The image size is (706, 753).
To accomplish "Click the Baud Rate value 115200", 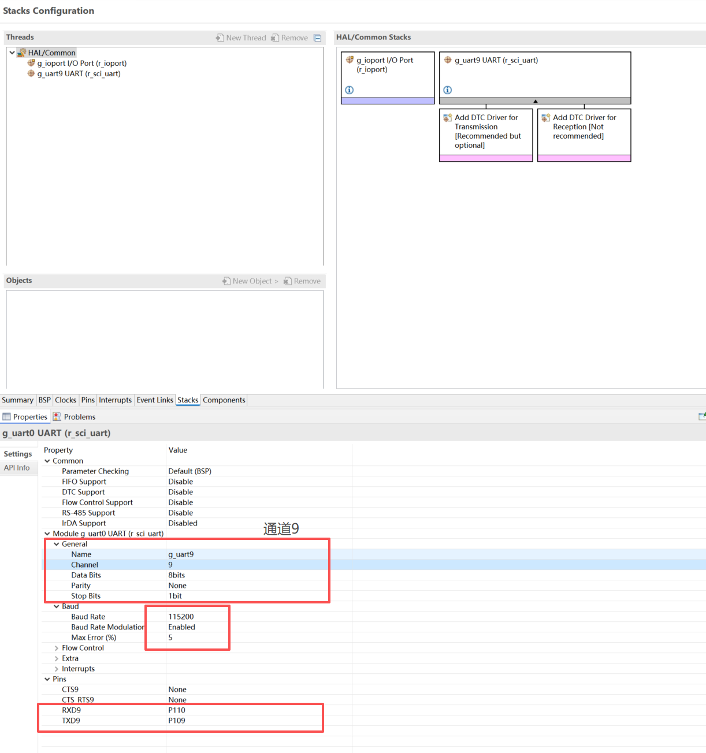I will tap(181, 617).
